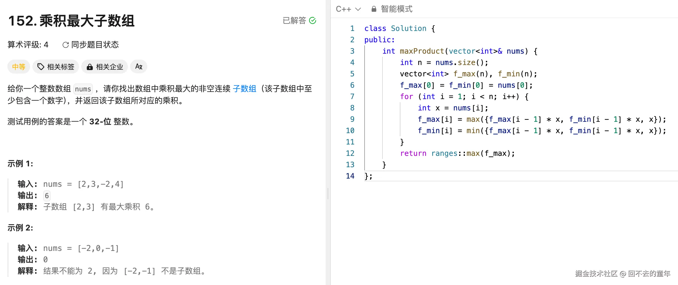Click the lock icon inside 相关企业 button
This screenshot has height=285, width=678.
pyautogui.click(x=90, y=67)
